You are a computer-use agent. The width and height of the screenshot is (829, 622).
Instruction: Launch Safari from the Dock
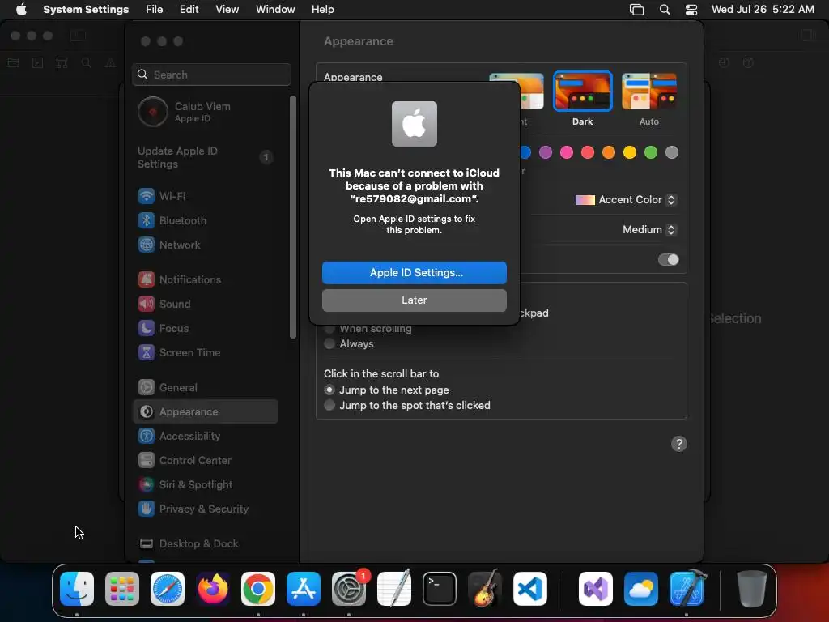coord(168,589)
